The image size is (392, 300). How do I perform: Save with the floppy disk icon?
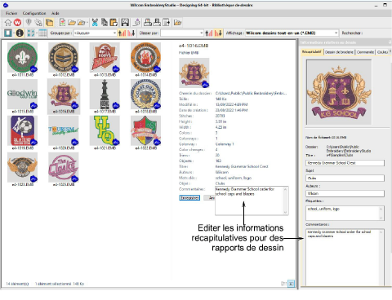tap(125, 23)
